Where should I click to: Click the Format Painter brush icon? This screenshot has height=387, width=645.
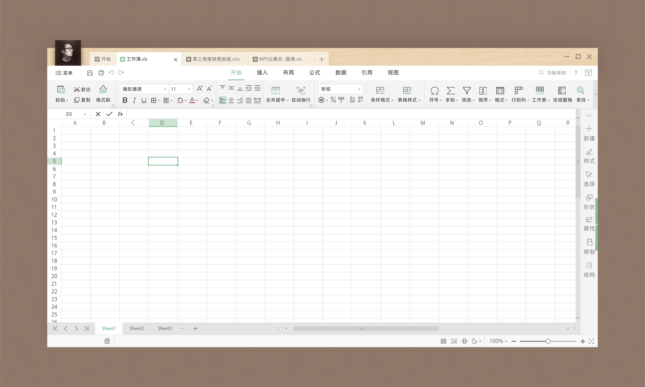(x=103, y=90)
